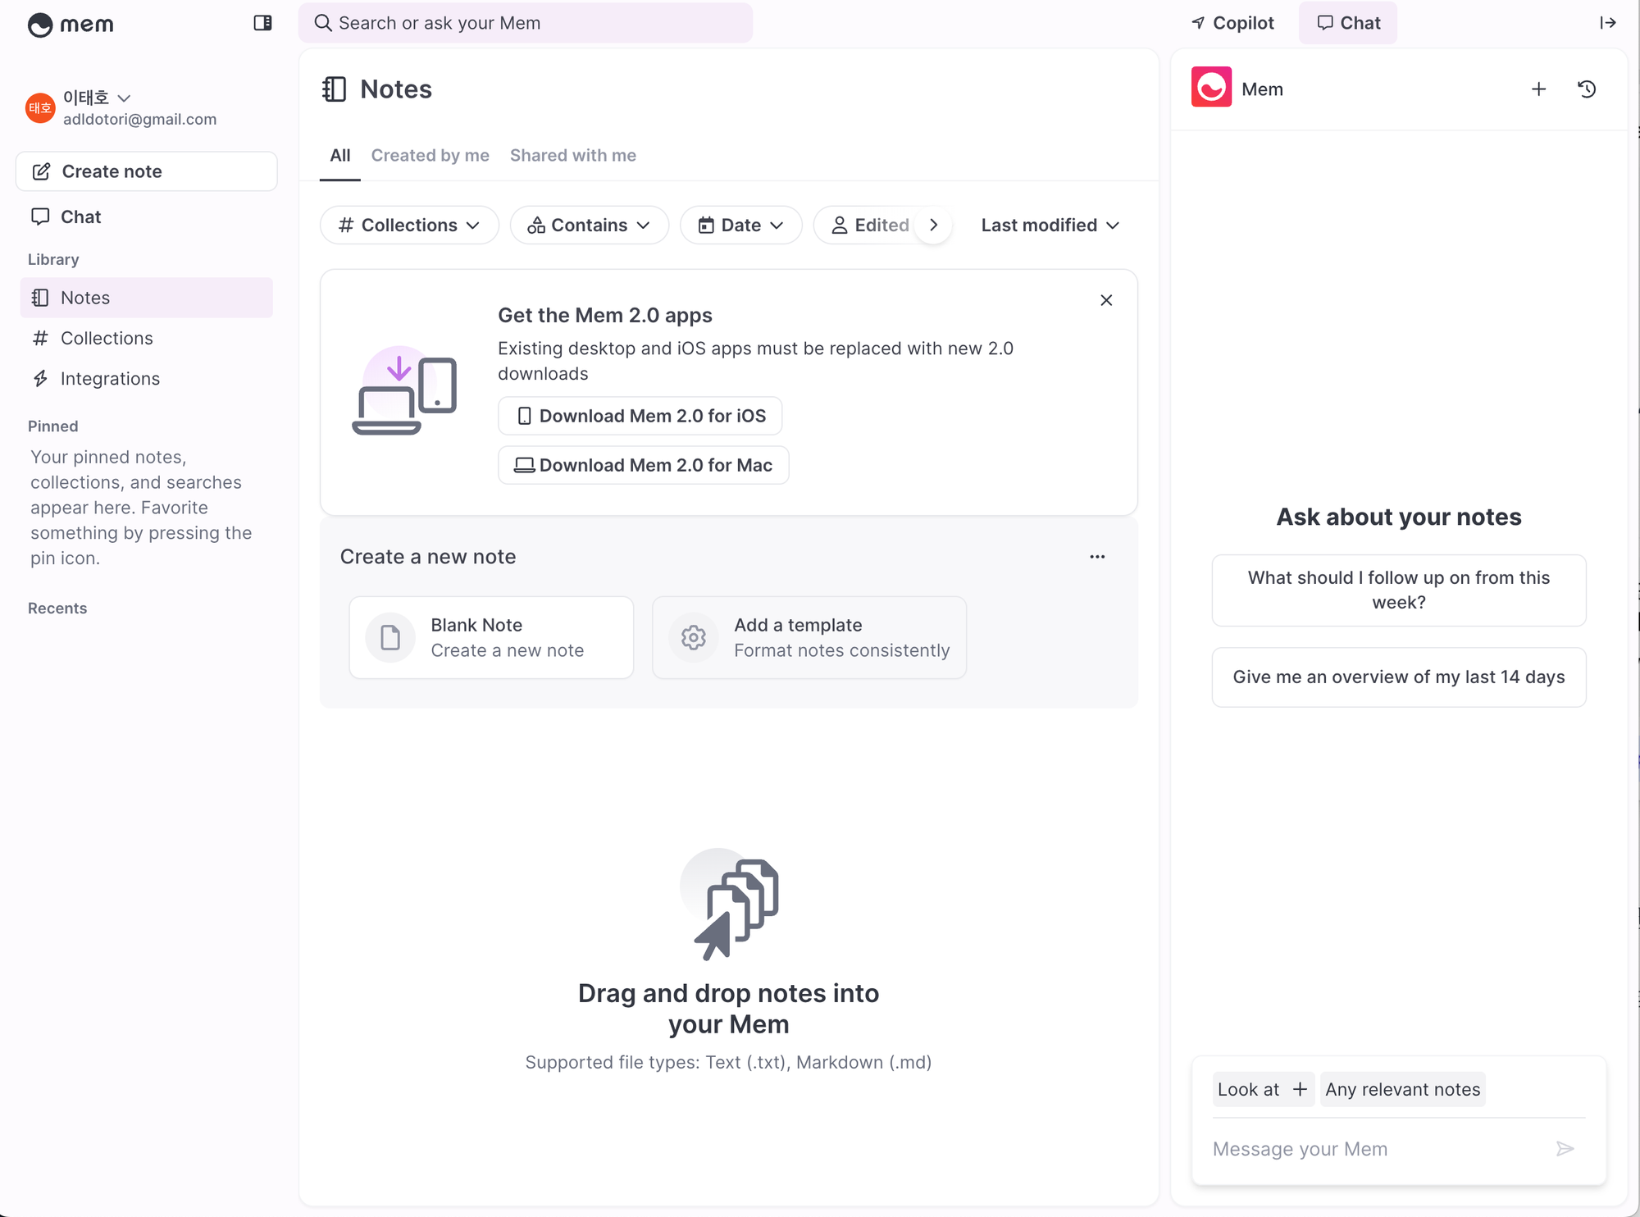Click the gear icon on template card
The image size is (1640, 1217).
(694, 637)
